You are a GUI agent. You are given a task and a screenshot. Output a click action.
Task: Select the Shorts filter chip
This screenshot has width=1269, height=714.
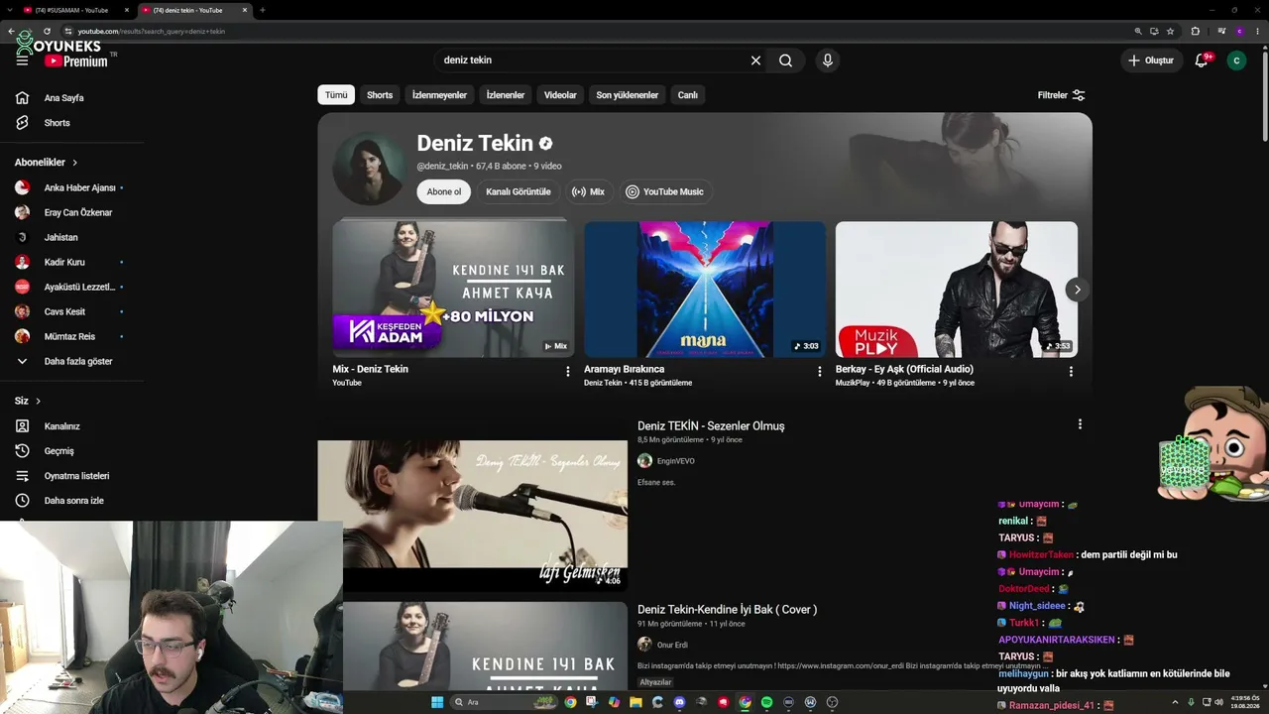[380, 95]
